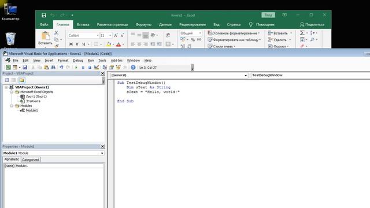Click Excel Вход sign-in button

(x=268, y=15)
